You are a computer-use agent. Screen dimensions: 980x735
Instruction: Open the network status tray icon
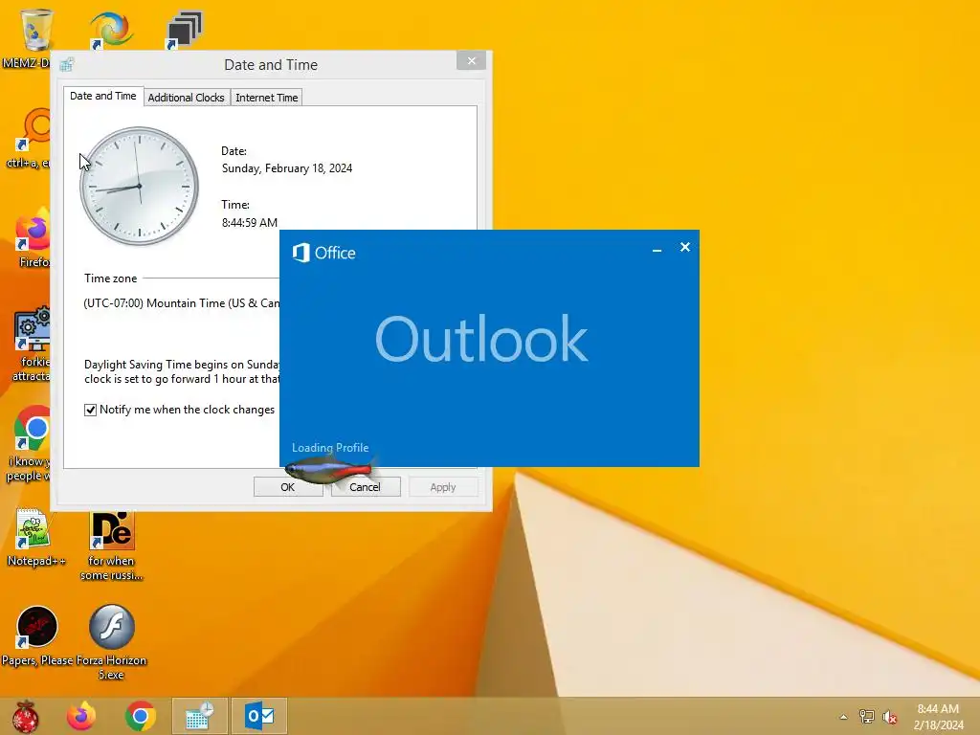pyautogui.click(x=867, y=716)
